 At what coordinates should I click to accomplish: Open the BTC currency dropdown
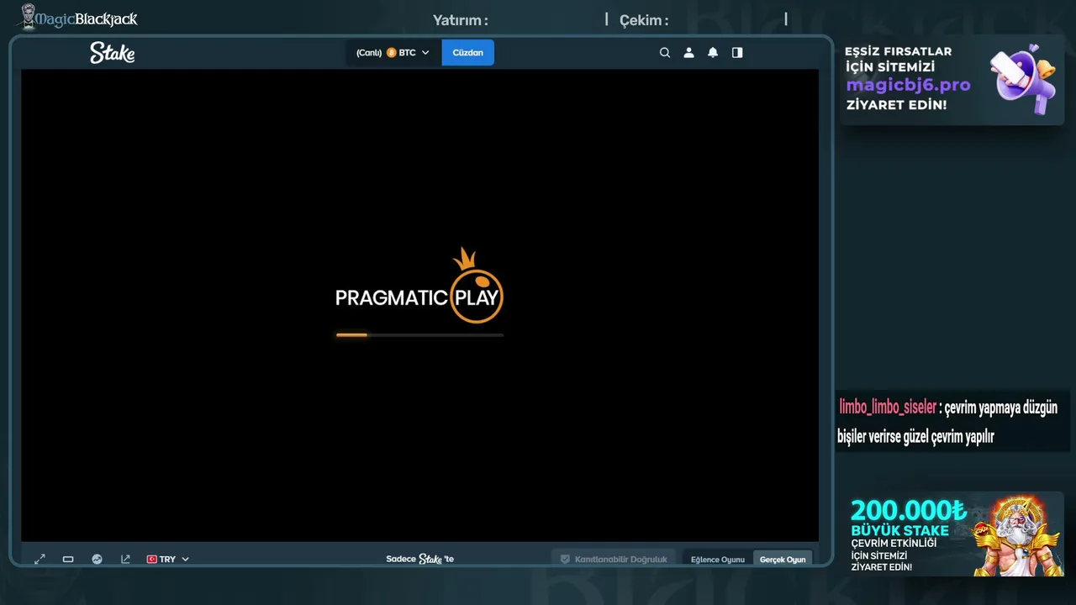pos(393,53)
